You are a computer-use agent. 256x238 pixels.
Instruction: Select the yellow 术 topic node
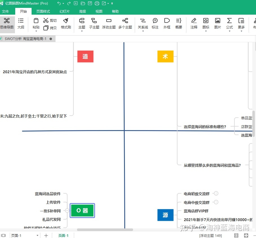[x=165, y=56]
